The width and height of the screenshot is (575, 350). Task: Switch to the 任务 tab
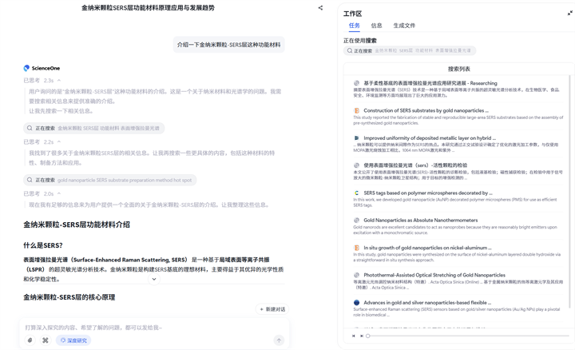click(x=355, y=26)
